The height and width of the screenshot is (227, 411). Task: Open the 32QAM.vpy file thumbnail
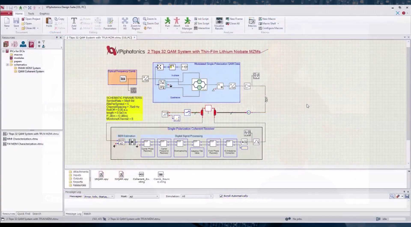coord(121,176)
